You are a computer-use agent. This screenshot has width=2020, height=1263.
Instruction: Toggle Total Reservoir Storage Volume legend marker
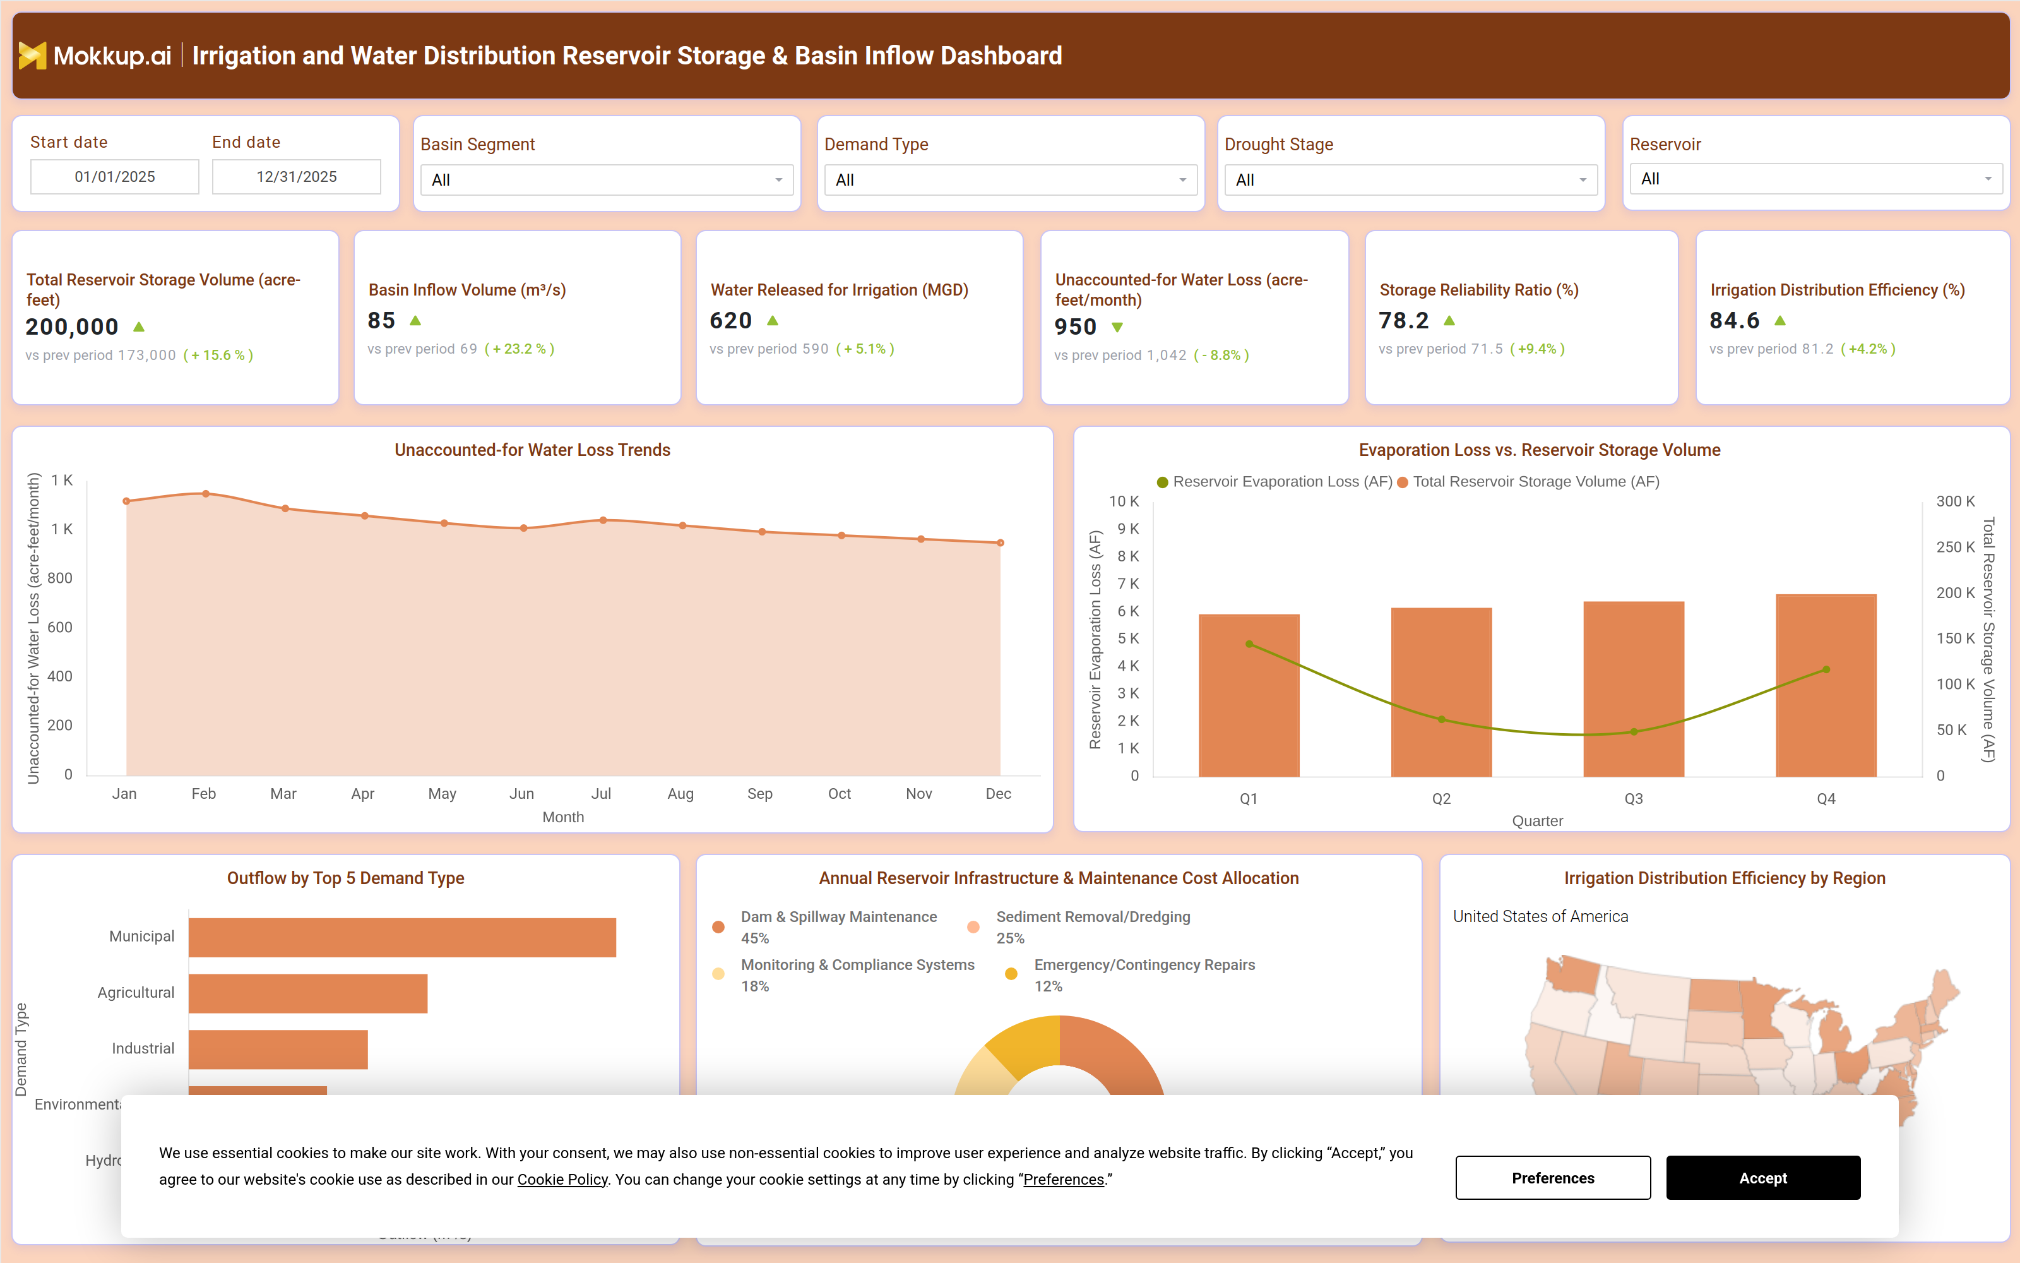point(1402,482)
